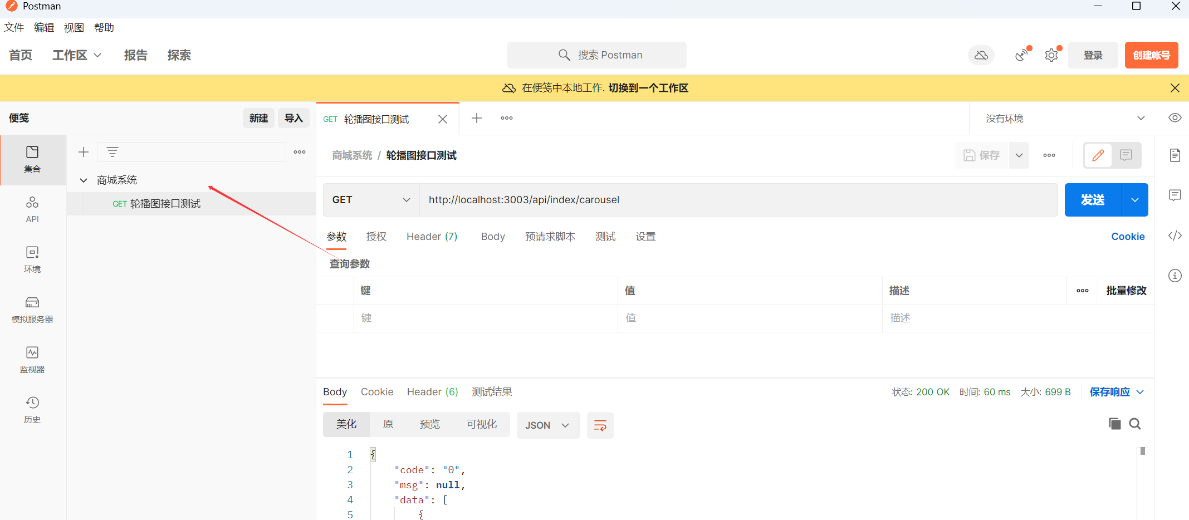Add a new request tab with plus icon

[x=477, y=118]
